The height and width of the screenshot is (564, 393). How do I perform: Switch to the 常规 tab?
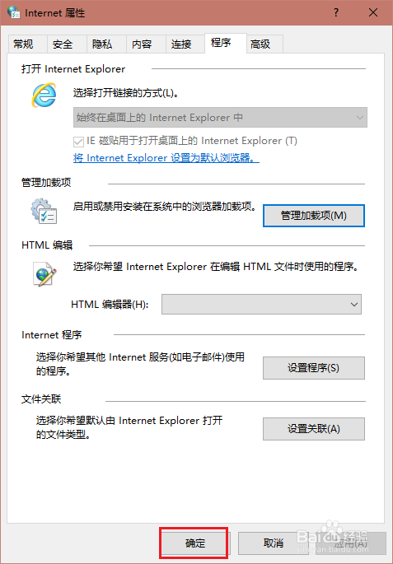(x=24, y=44)
